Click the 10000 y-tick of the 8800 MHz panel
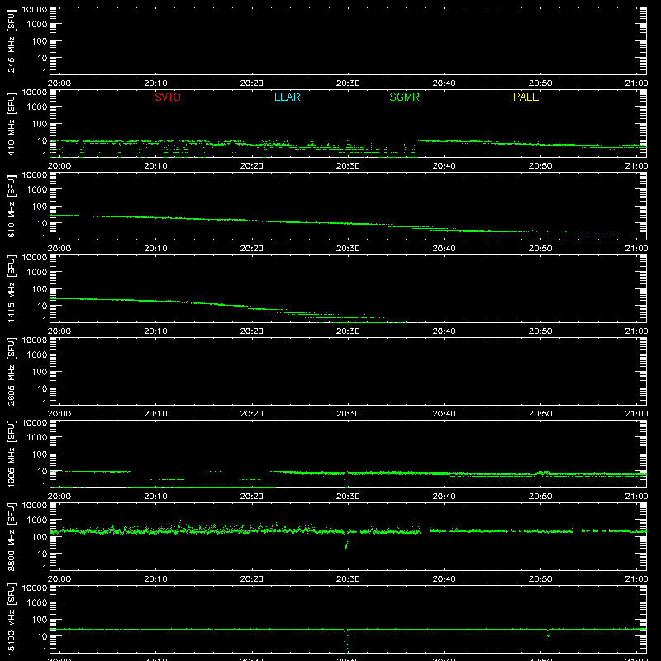Image resolution: width=661 pixels, height=661 pixels. click(35, 506)
